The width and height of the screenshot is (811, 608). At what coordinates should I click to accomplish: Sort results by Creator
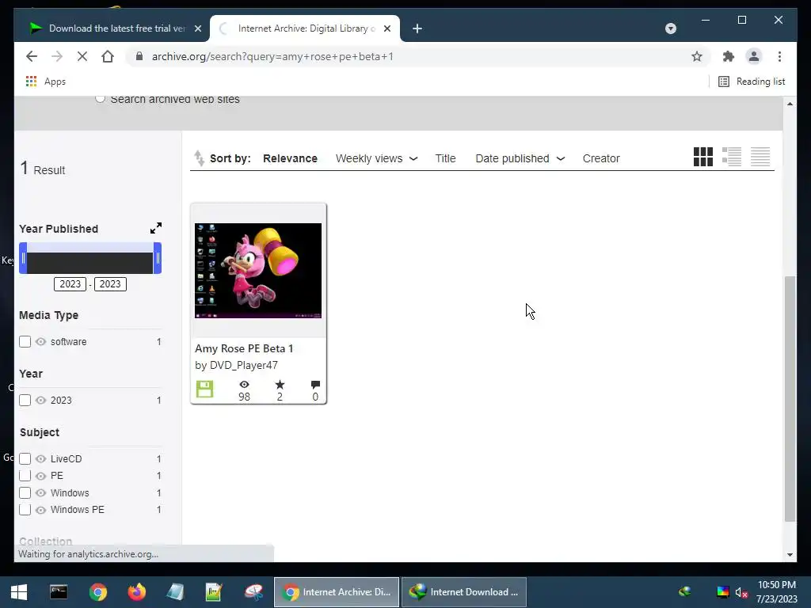[x=601, y=158]
